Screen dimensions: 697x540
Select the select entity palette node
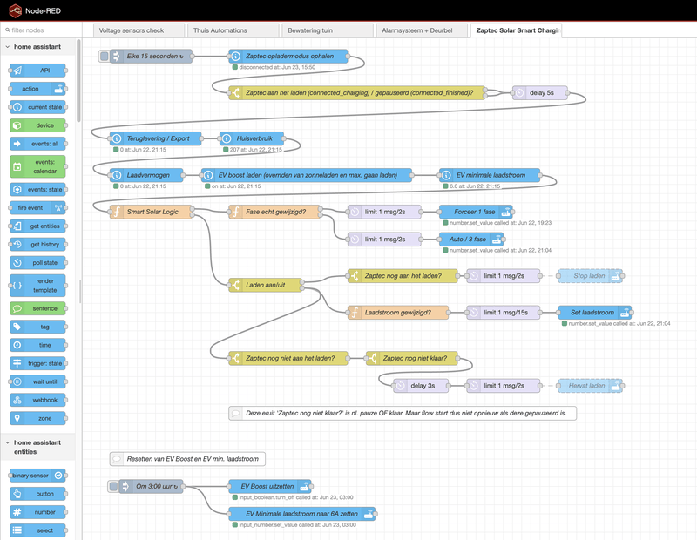click(37, 530)
